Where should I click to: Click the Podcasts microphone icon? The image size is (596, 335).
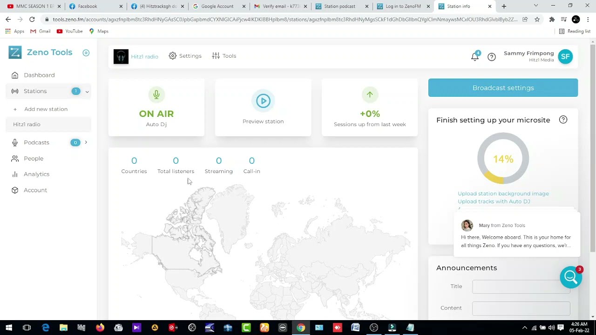(x=15, y=142)
